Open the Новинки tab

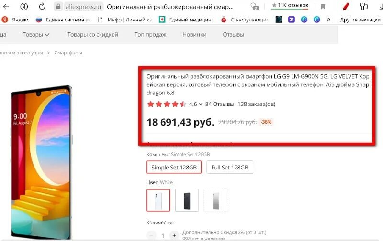coord(194,35)
